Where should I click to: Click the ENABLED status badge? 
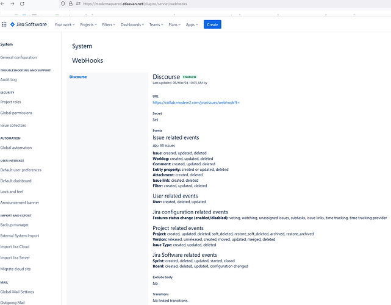click(190, 77)
